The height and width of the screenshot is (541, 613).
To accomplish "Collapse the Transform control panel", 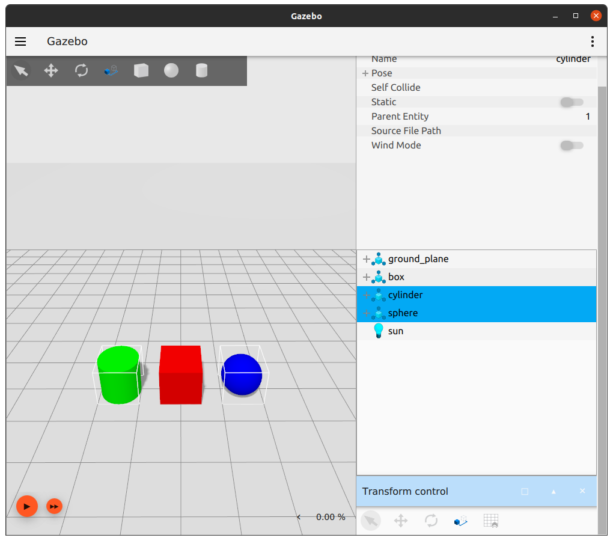I will 554,491.
